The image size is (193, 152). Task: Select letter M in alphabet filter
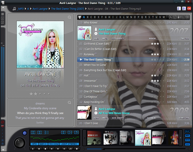coord(127,17)
